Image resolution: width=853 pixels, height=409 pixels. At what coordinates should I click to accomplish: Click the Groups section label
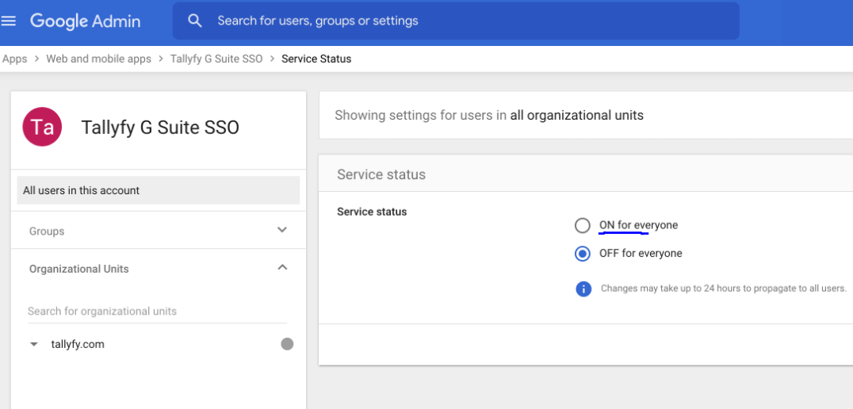click(47, 231)
